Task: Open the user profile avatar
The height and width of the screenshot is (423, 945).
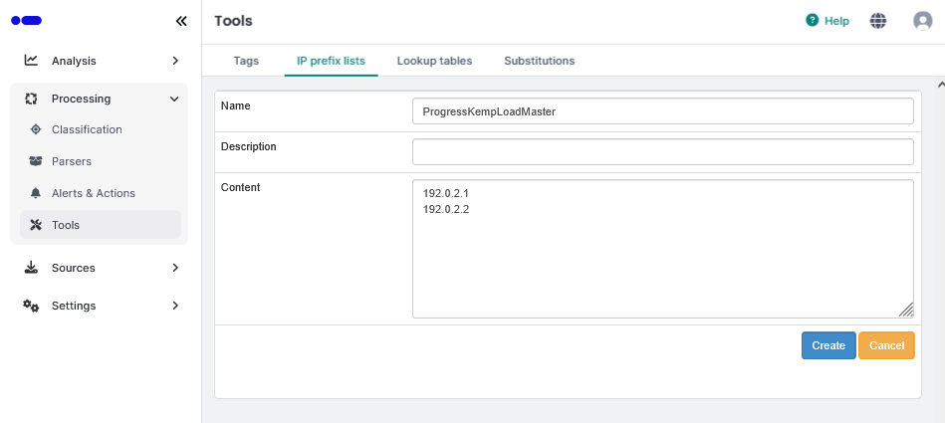Action: point(923,21)
